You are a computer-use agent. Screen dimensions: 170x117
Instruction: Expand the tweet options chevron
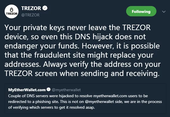tap(164, 11)
